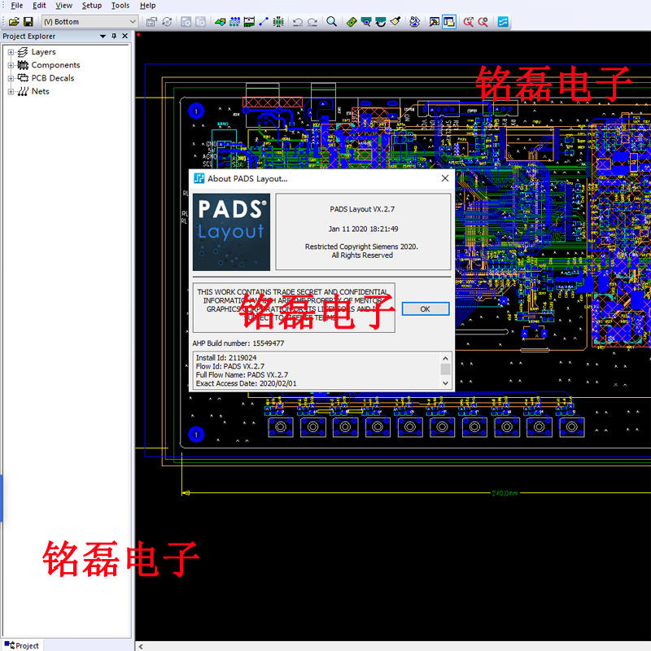Click the second greyed-out camera icon
651x651 pixels.
tap(200, 22)
